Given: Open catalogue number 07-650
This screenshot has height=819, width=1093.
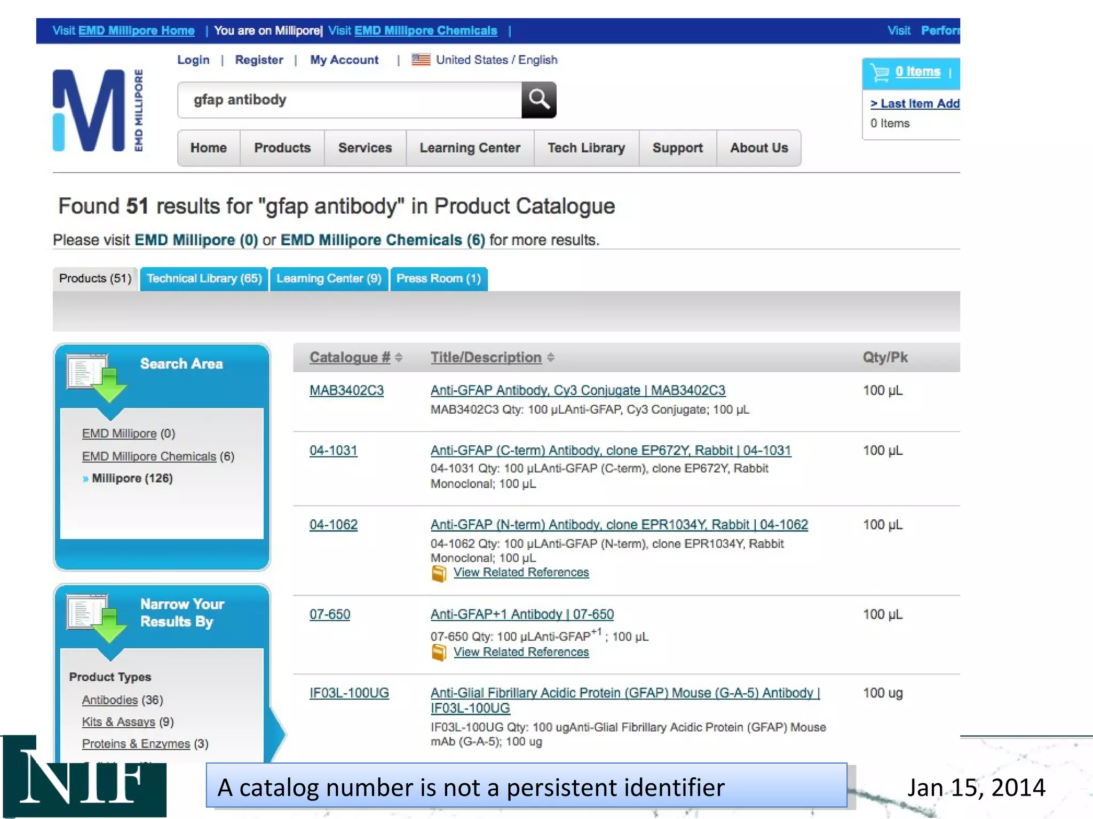Looking at the screenshot, I should click(x=330, y=615).
